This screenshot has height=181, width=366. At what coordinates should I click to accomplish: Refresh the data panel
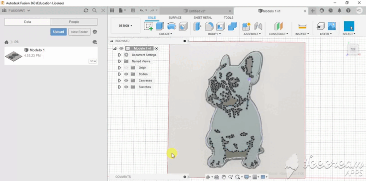pos(86,10)
